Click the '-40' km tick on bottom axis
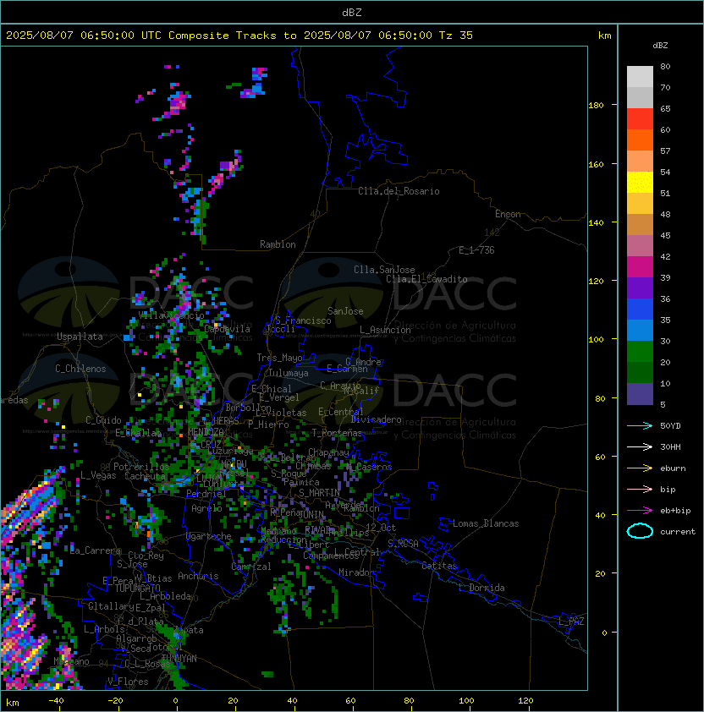The image size is (704, 712). click(56, 701)
